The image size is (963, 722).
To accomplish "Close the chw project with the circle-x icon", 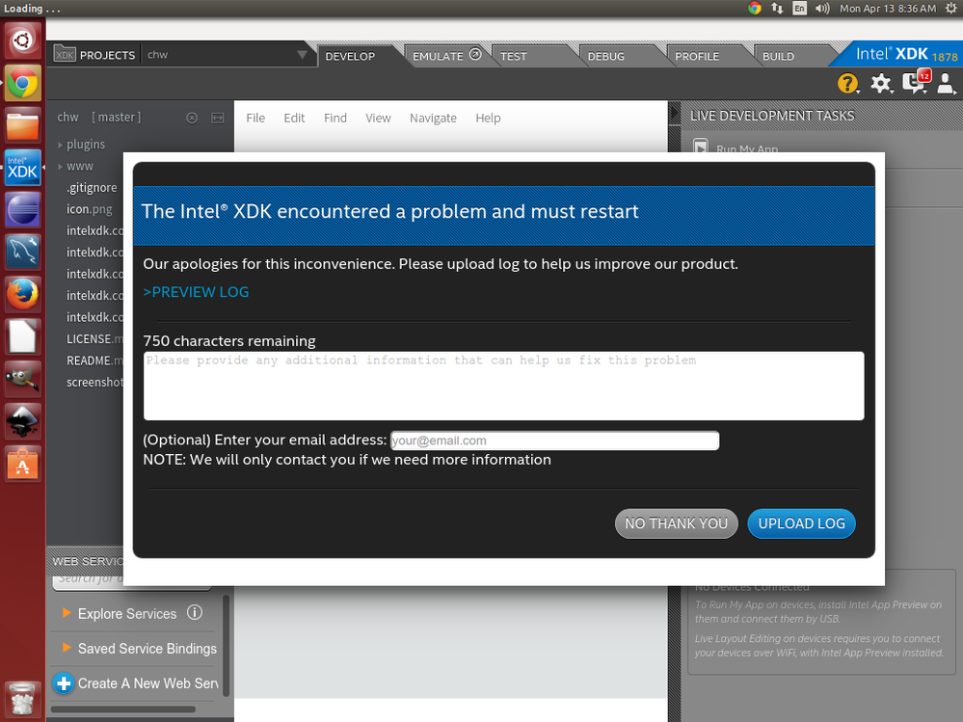I will click(192, 117).
